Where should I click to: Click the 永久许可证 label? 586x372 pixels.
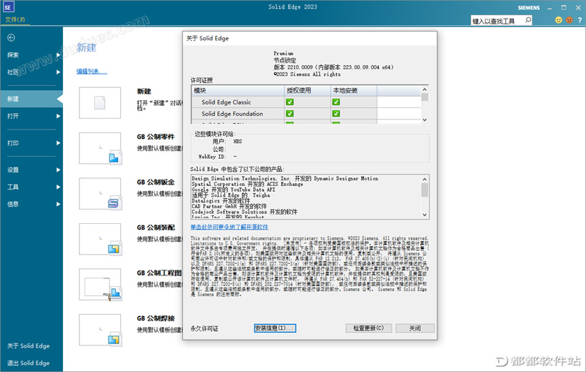pos(204,328)
